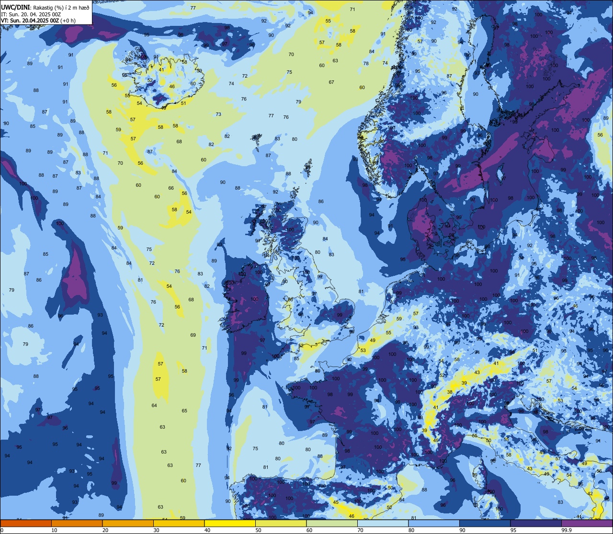Click the legend label 99.9
Screen dimensions: 613x534
pyautogui.click(x=567, y=530)
